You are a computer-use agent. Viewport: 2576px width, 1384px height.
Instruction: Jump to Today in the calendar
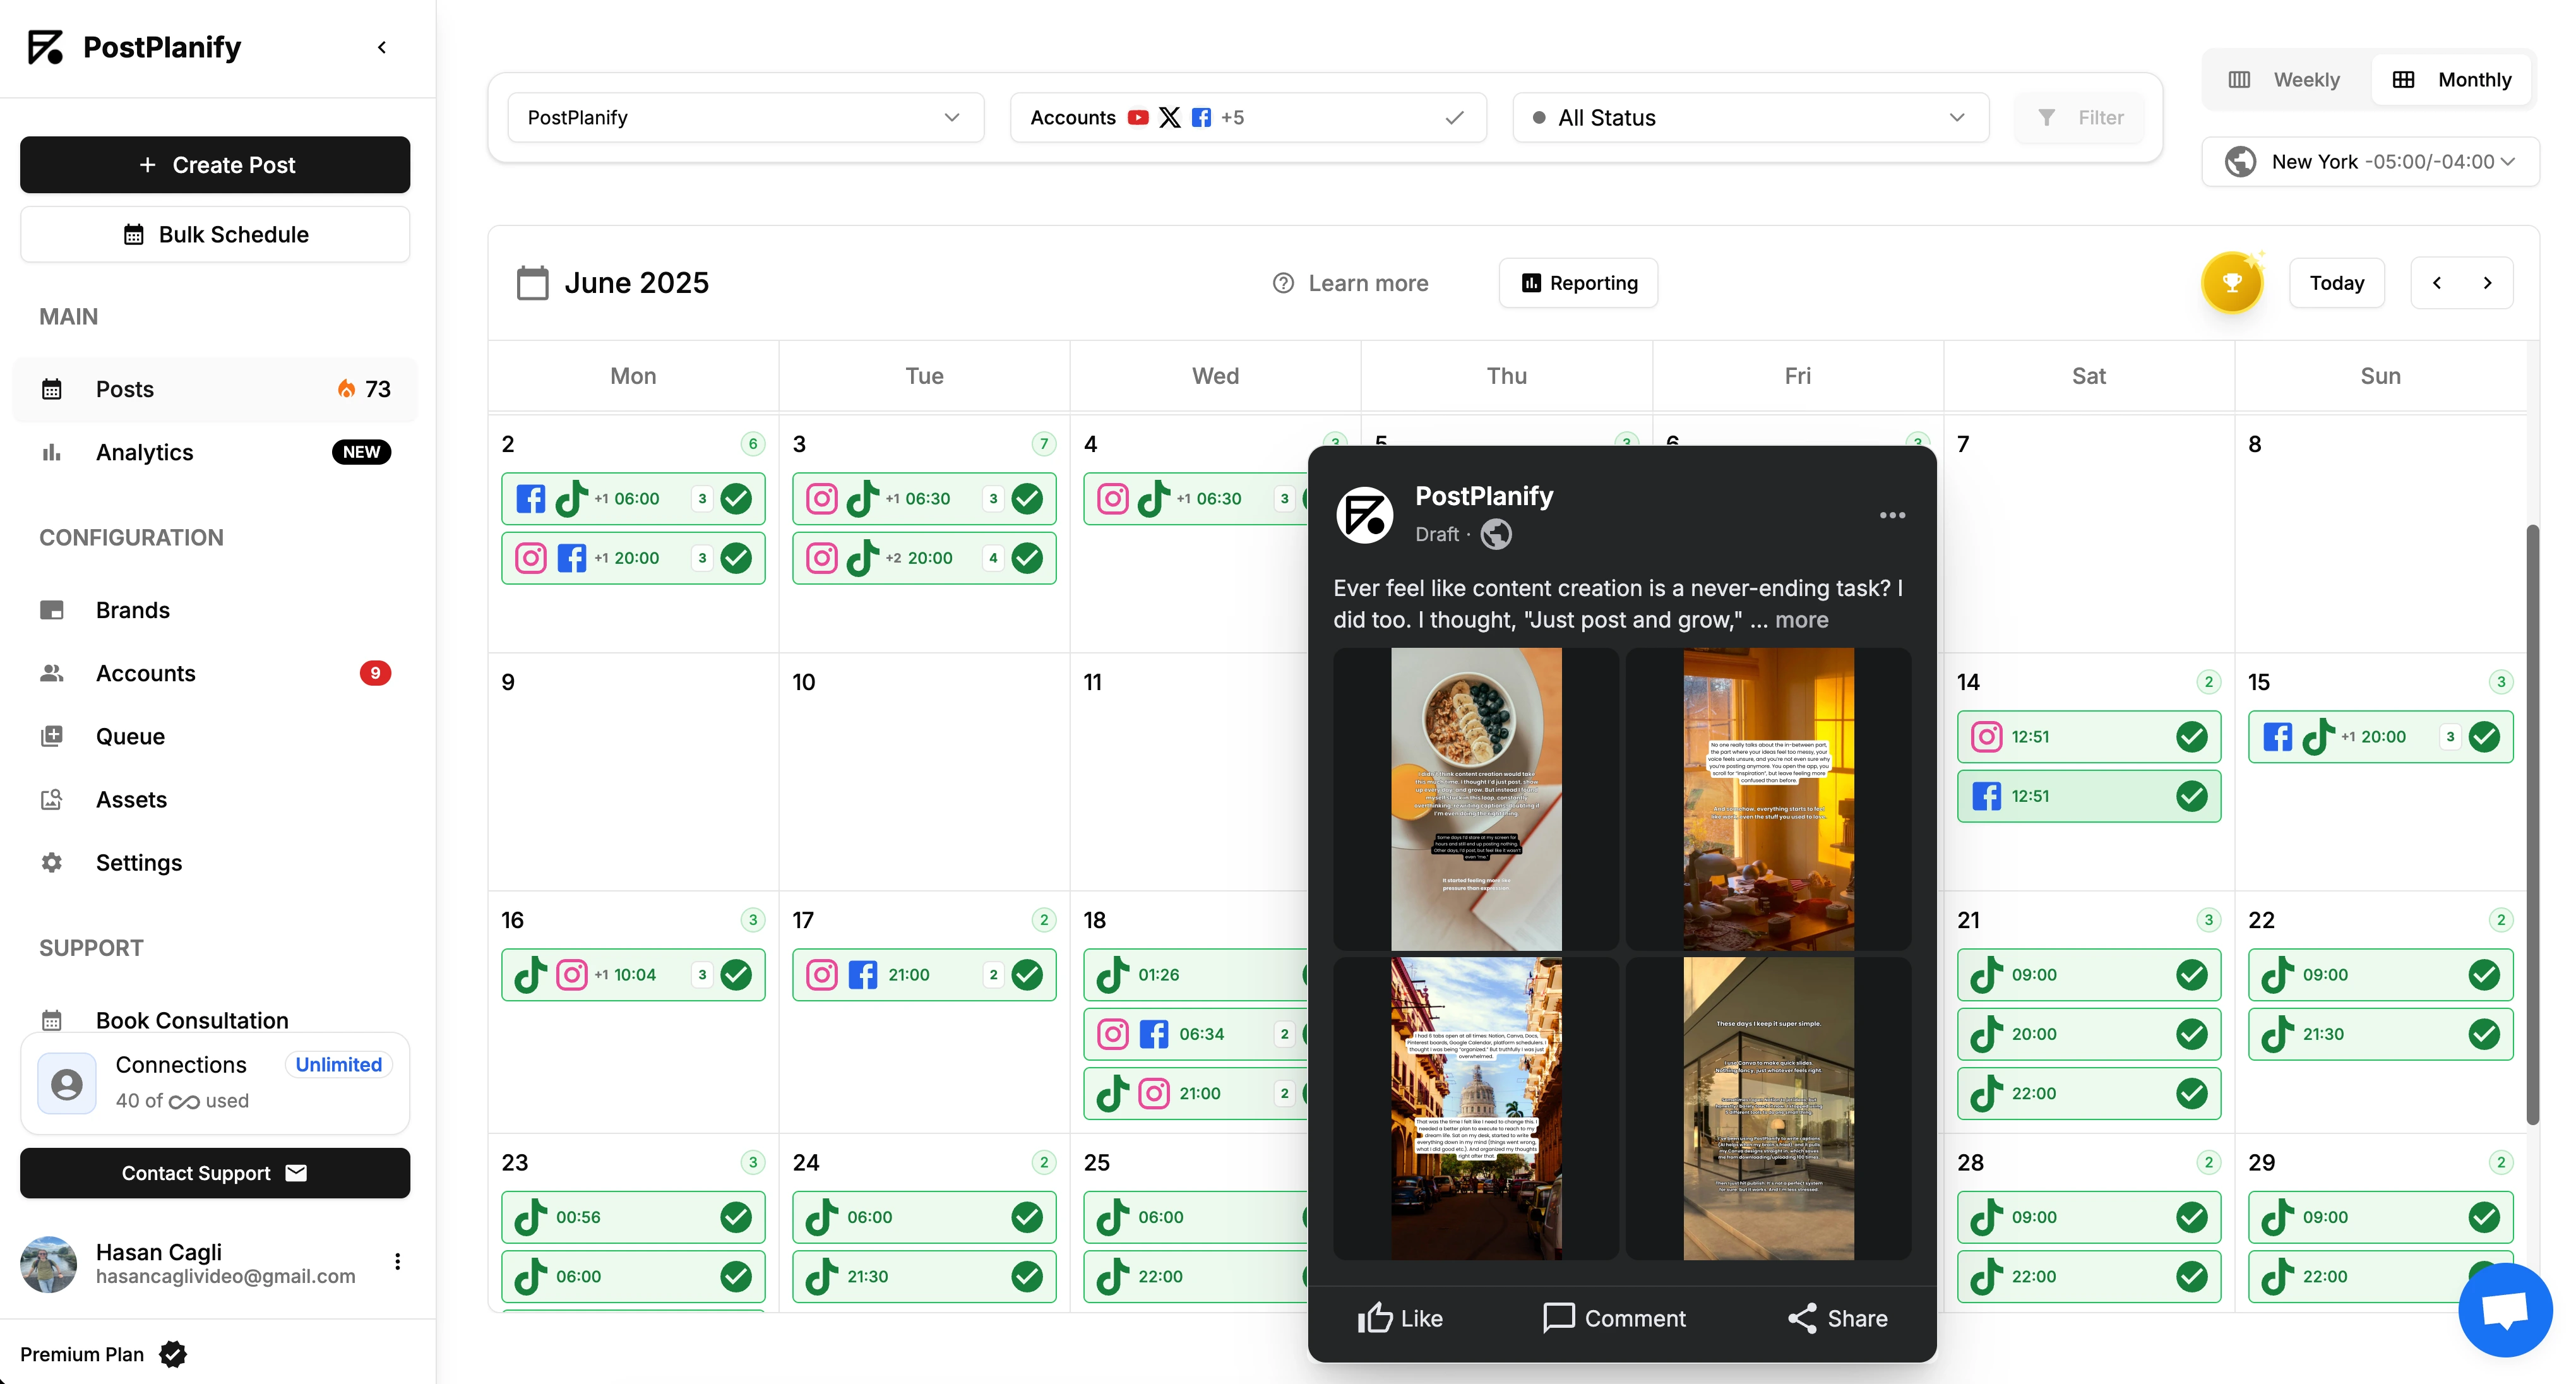[x=2337, y=283]
